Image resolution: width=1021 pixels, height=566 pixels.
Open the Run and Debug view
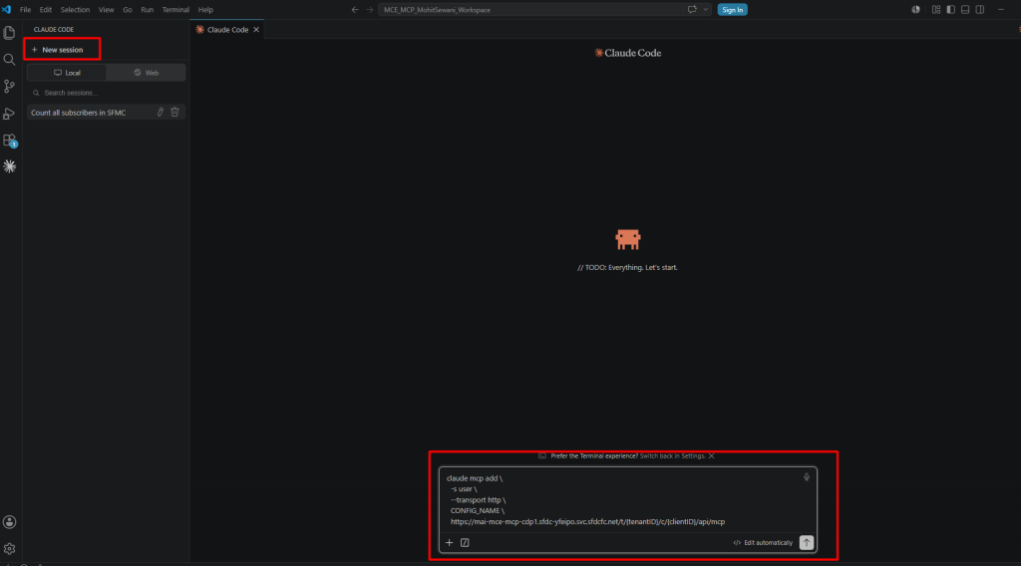coord(9,114)
